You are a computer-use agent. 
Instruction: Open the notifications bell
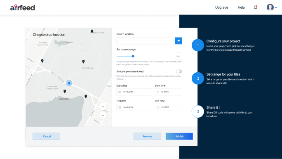pos(255,7)
